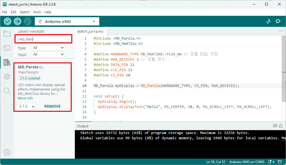
Task: Toggle the Library Manager sidebar icon
Action: [7, 62]
